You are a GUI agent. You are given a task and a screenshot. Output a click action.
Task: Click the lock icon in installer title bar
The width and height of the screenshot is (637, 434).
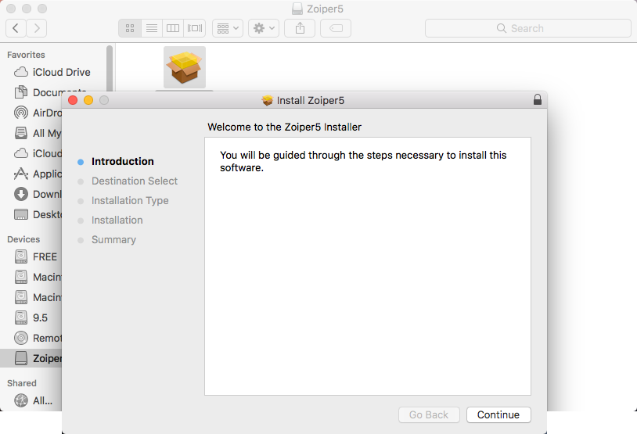click(x=537, y=100)
